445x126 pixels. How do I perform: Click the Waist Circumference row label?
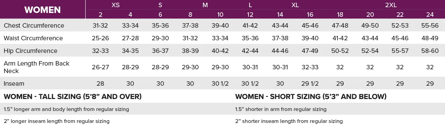point(33,38)
